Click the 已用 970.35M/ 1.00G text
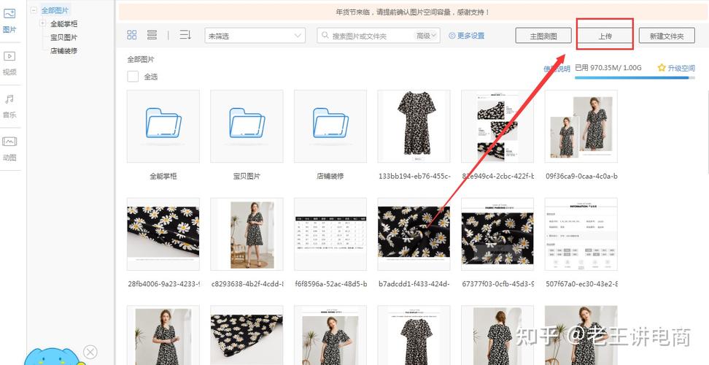Image resolution: width=709 pixels, height=365 pixels. coord(608,68)
